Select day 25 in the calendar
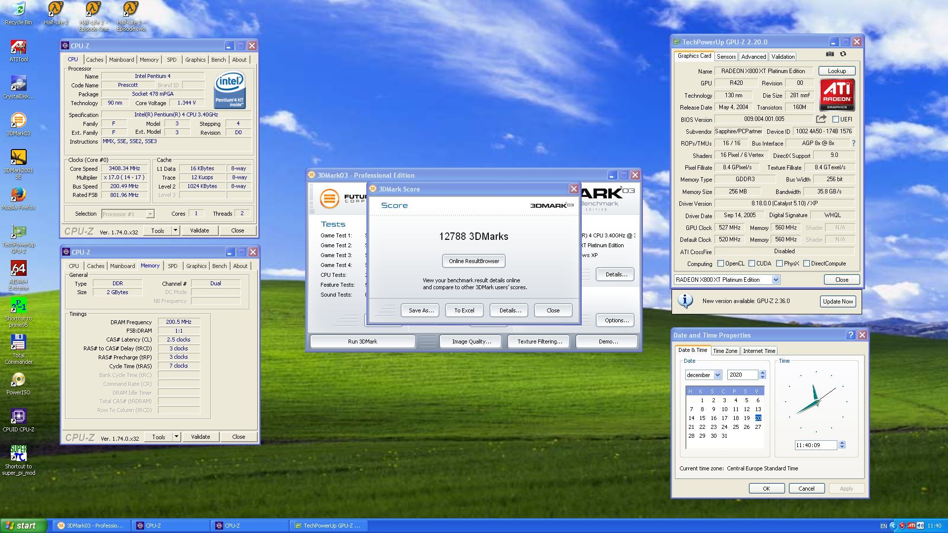 [736, 427]
